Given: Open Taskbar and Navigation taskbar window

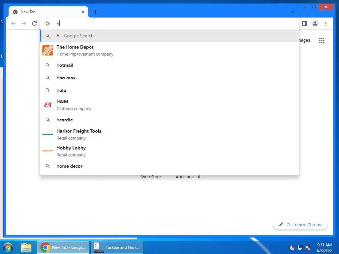Looking at the screenshot, I should click(117, 247).
